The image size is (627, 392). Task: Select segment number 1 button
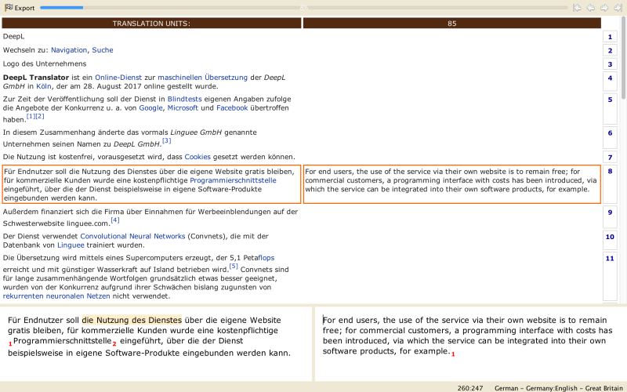tap(610, 37)
